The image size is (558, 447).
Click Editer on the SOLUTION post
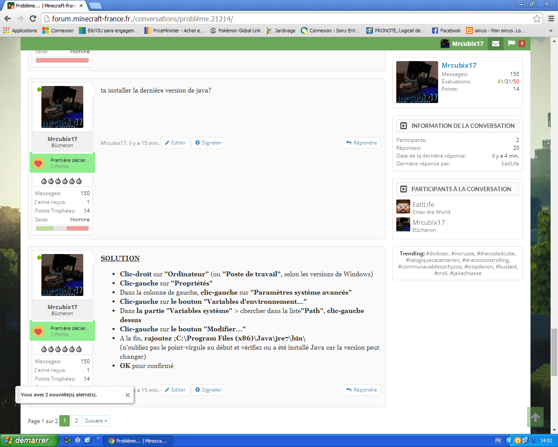[x=175, y=390]
